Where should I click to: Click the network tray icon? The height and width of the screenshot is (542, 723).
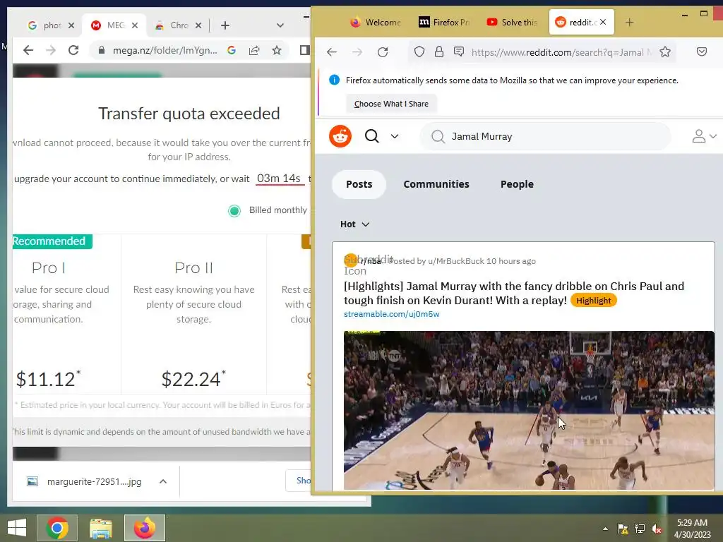coord(640,529)
